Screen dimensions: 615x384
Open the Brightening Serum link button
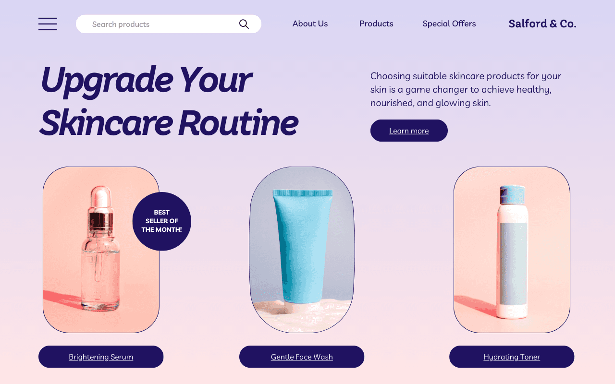[101, 357]
